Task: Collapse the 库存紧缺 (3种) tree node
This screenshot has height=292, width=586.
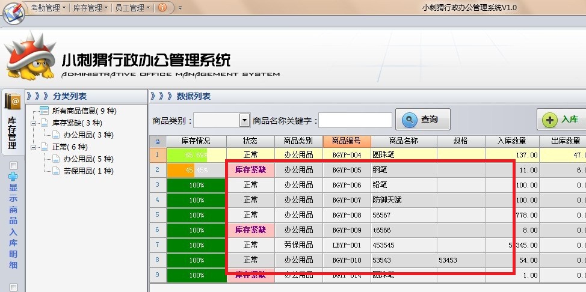Action: 34,123
